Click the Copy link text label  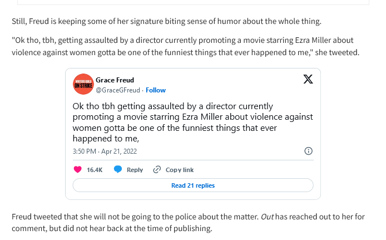point(180,170)
